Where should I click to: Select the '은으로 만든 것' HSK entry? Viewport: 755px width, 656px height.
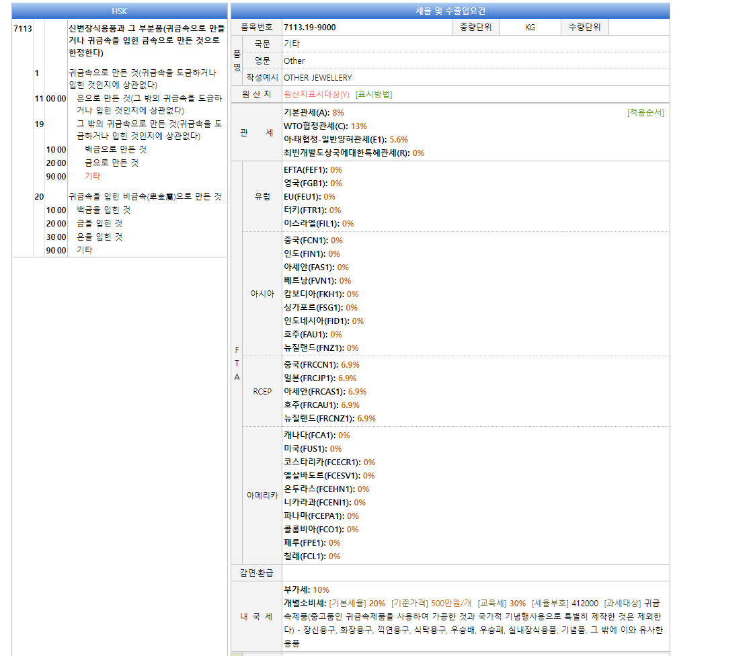[103, 99]
